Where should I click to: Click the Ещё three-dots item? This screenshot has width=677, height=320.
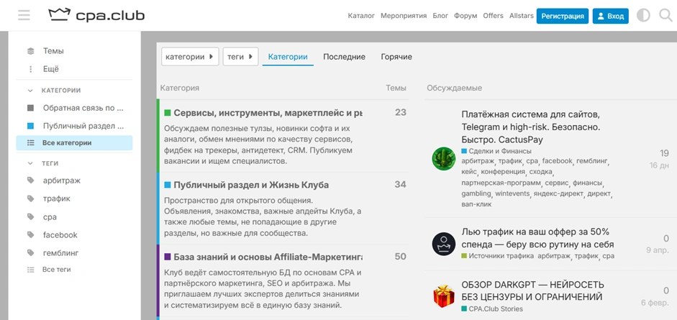pyautogui.click(x=50, y=69)
